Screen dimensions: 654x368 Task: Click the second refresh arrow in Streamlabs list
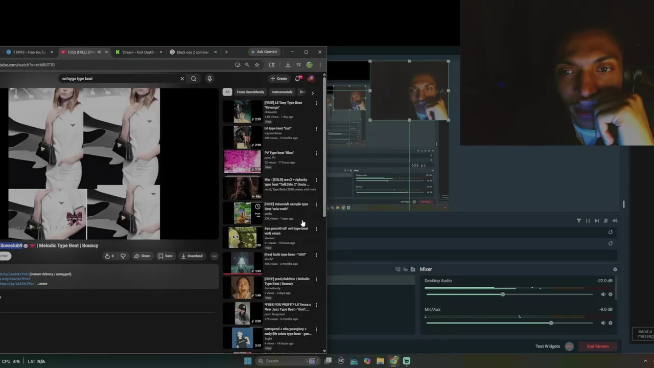point(610,243)
